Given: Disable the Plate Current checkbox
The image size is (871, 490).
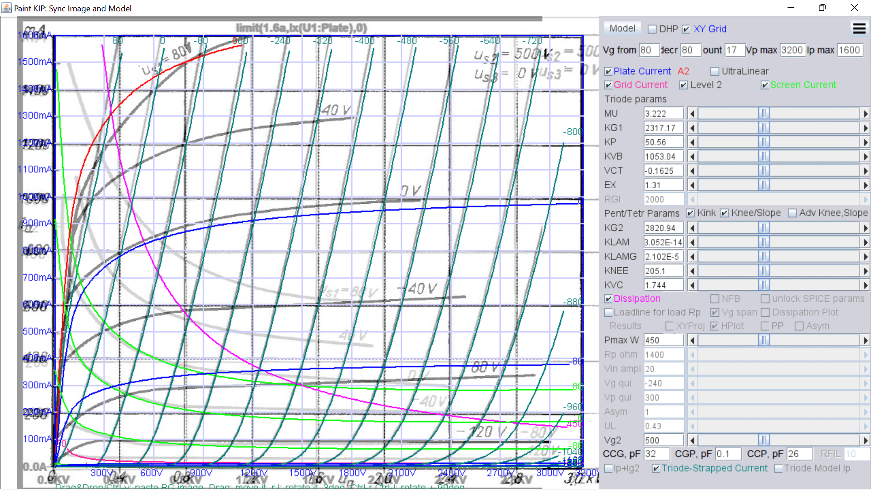Looking at the screenshot, I should [609, 71].
